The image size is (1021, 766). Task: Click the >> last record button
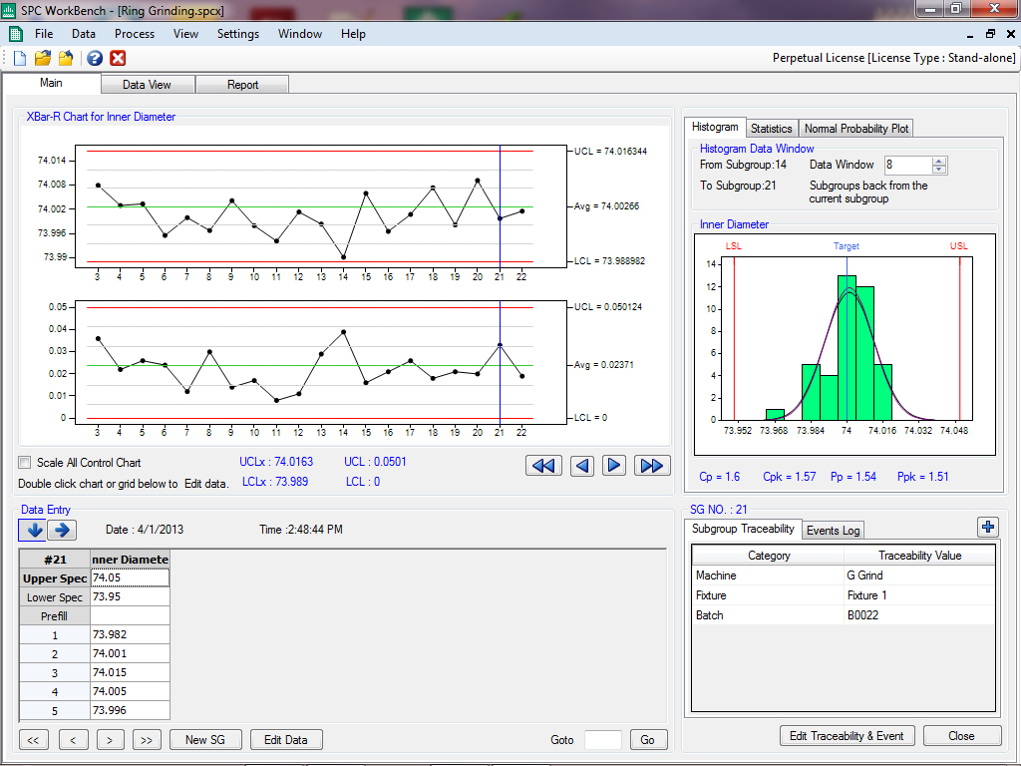tap(147, 740)
